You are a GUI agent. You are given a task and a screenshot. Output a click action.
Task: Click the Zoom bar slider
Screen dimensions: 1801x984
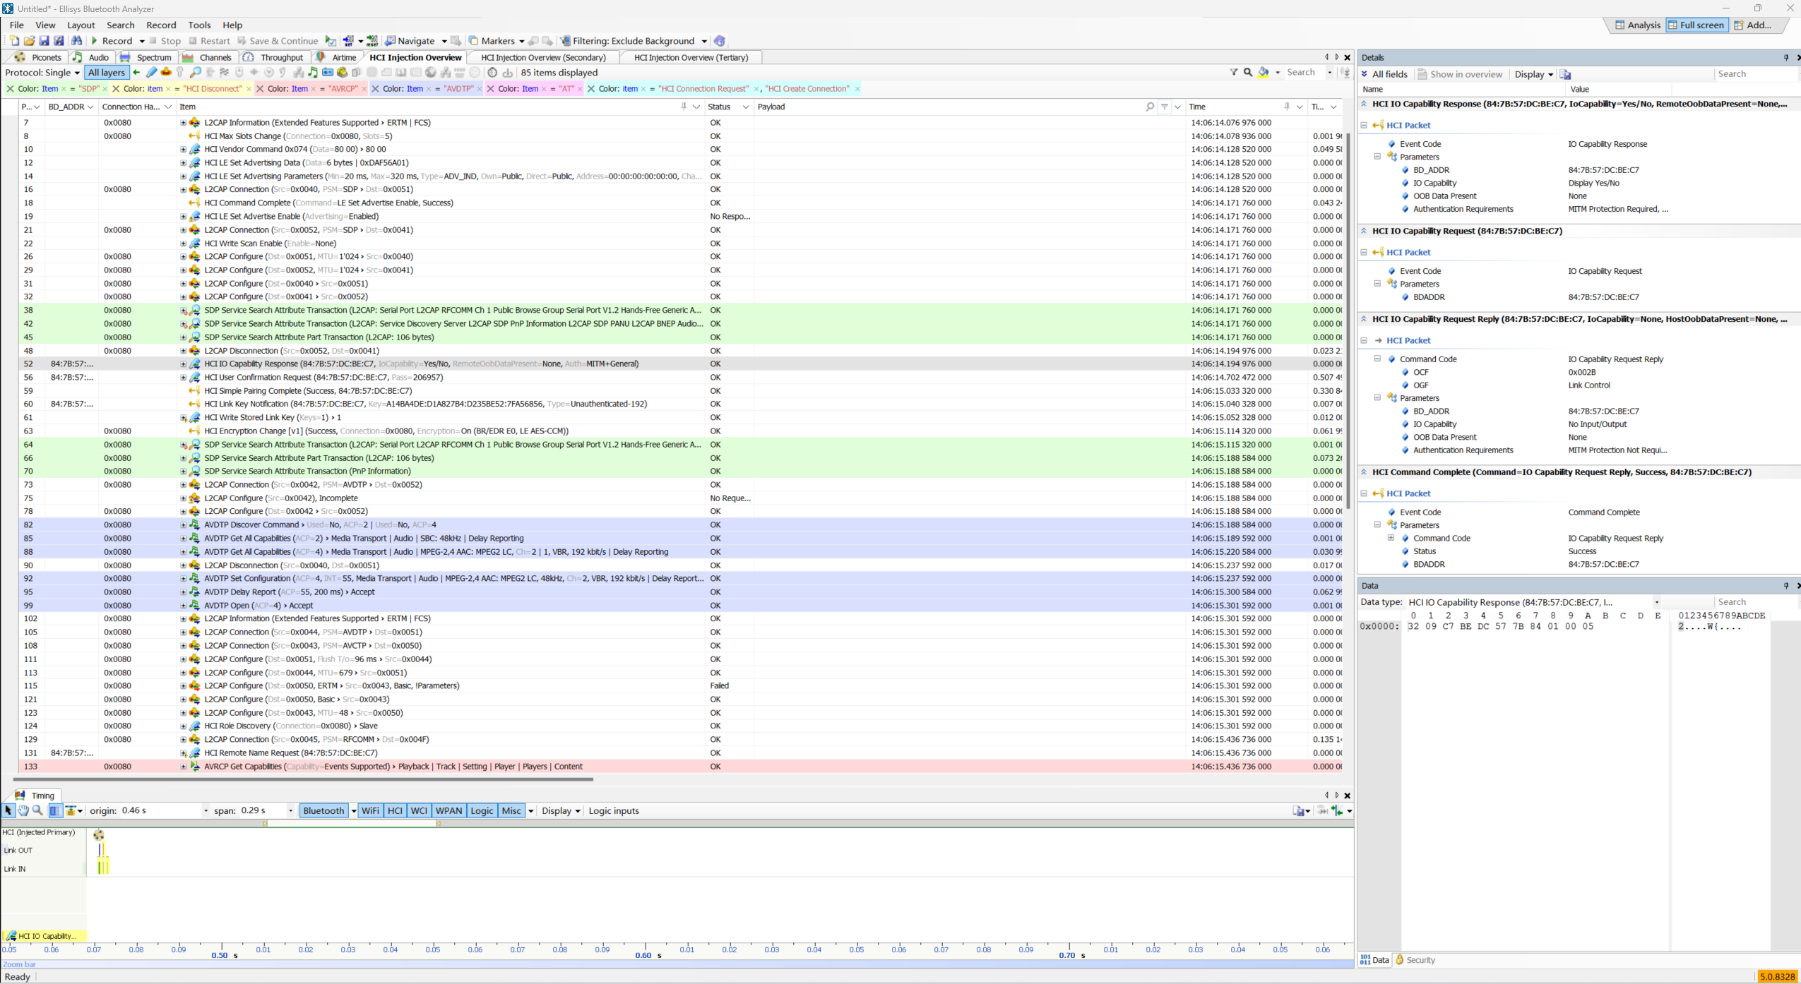[x=677, y=964]
